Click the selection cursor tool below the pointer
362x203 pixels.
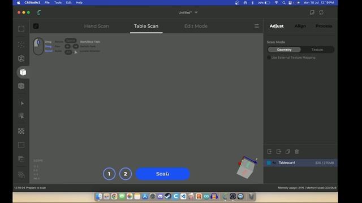21,116
